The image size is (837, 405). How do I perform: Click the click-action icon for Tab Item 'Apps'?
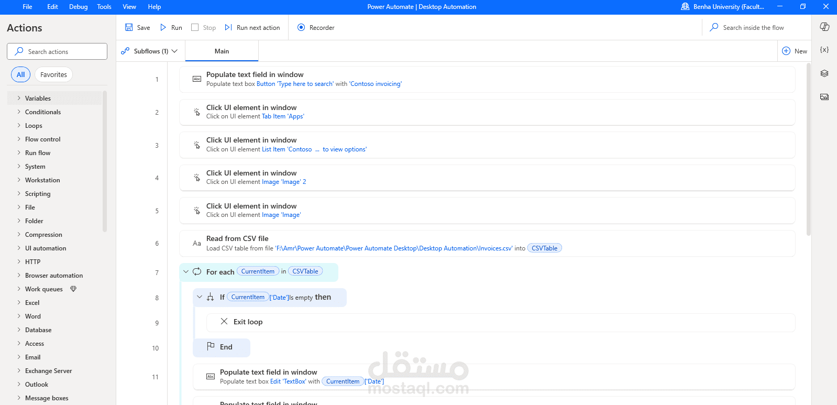tap(197, 112)
